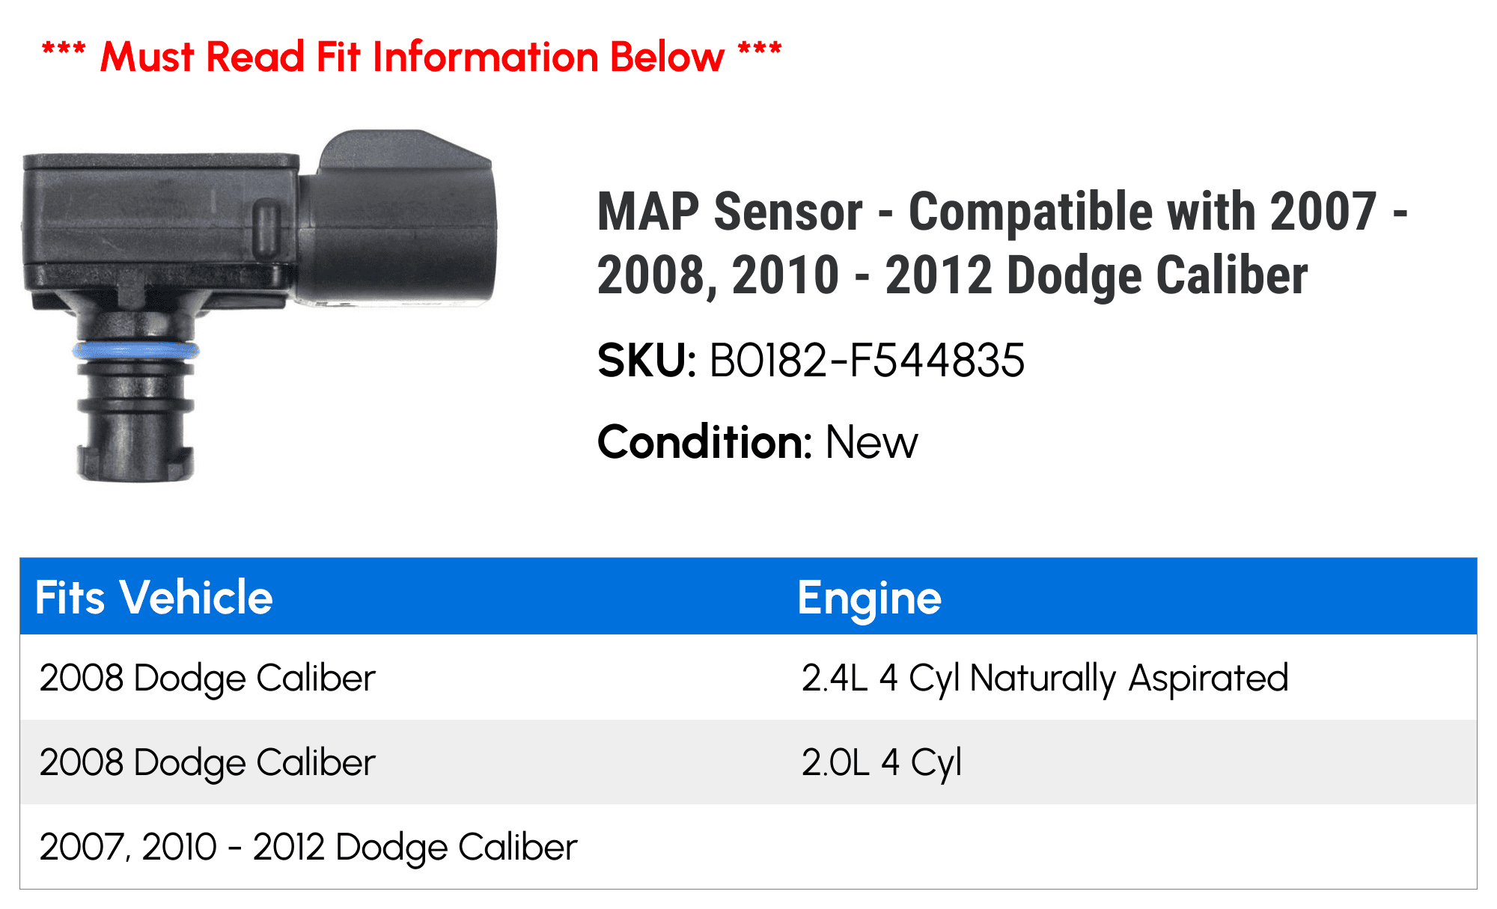Click the bold "Condition:" label

tap(704, 442)
